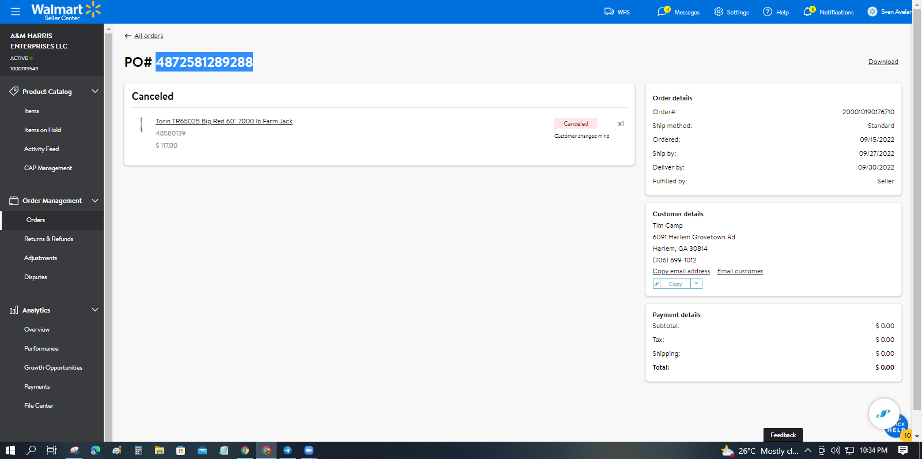Viewport: 922px width, 459px height.
Task: Open the hamburger navigation menu
Action: click(16, 12)
